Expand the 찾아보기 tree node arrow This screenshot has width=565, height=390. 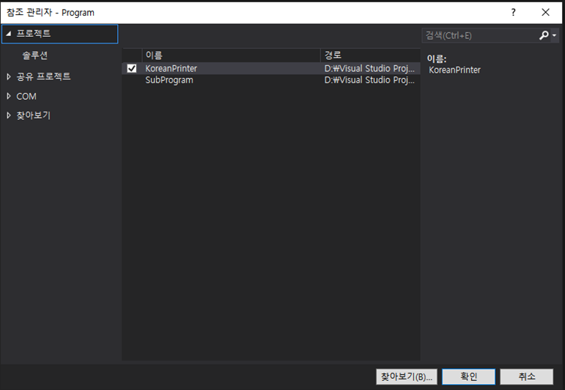pyautogui.click(x=9, y=115)
